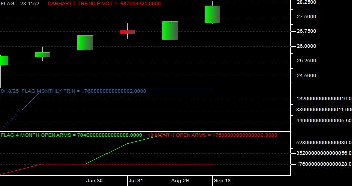Click the green Aug 29 candlestick
The width and height of the screenshot is (352, 186).
tap(170, 31)
